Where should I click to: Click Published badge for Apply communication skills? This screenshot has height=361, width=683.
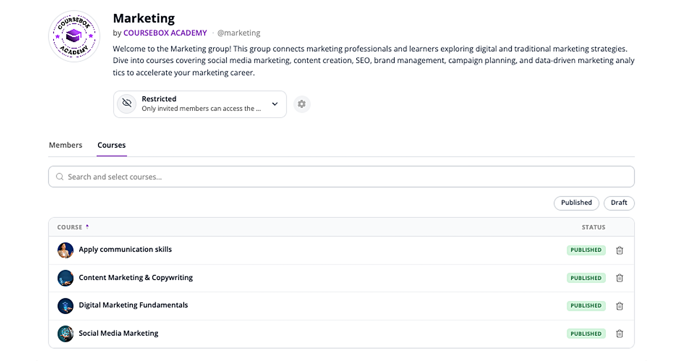(586, 250)
